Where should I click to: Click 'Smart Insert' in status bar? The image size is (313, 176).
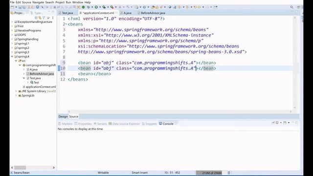pyautogui.click(x=139, y=173)
